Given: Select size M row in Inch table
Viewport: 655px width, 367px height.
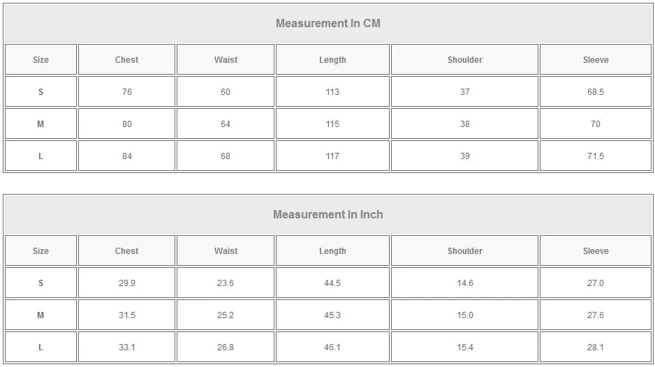Looking at the screenshot, I should (41, 315).
